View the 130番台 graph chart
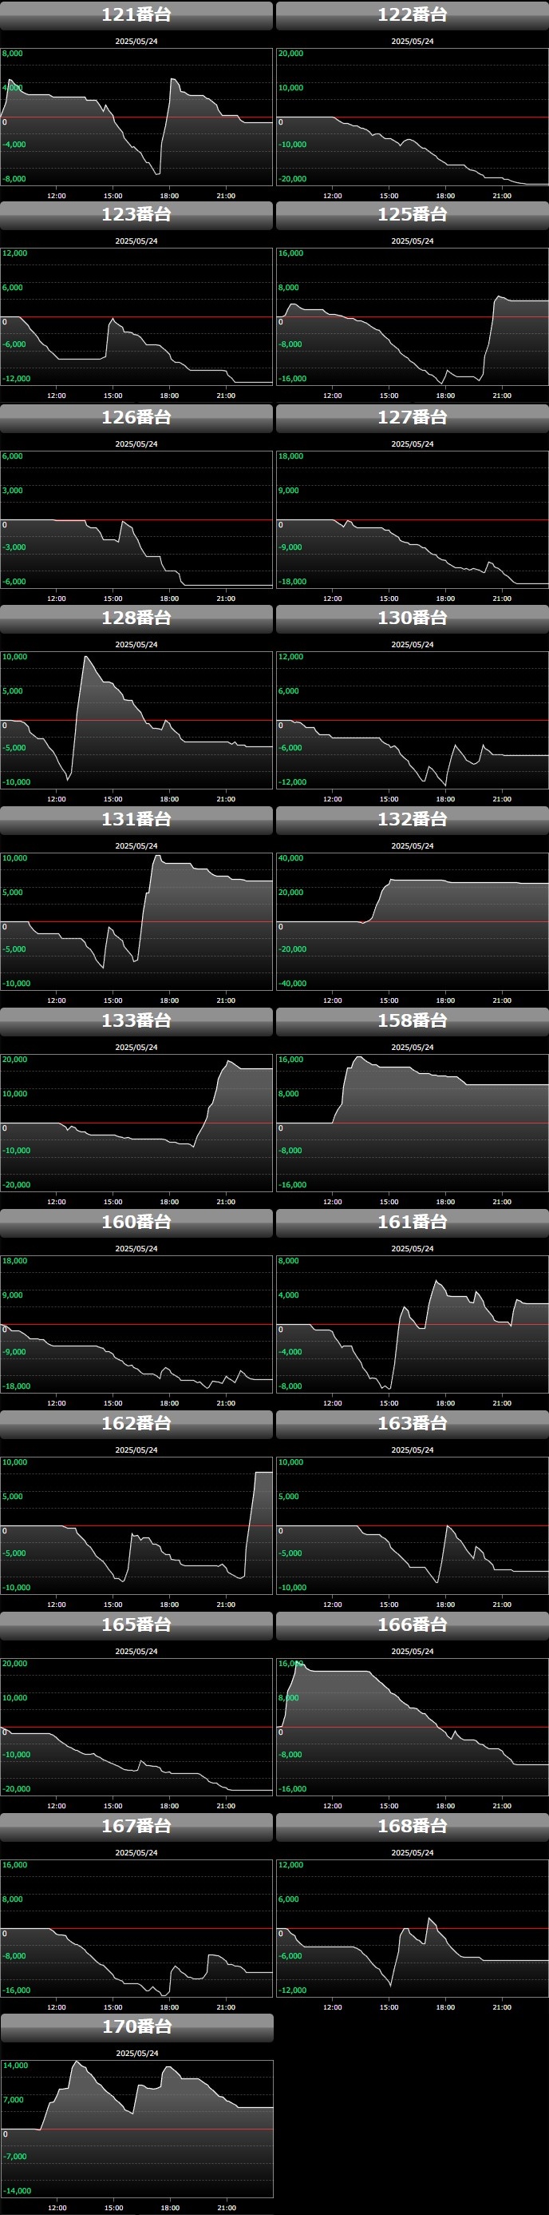The height and width of the screenshot is (2215, 549). pyautogui.click(x=413, y=721)
